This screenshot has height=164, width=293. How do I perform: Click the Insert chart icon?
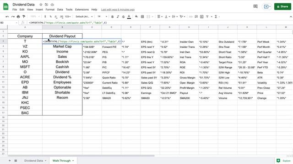click(x=201, y=17)
